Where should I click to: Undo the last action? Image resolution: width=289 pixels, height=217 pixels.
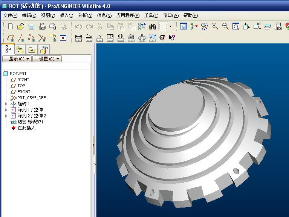(79, 26)
